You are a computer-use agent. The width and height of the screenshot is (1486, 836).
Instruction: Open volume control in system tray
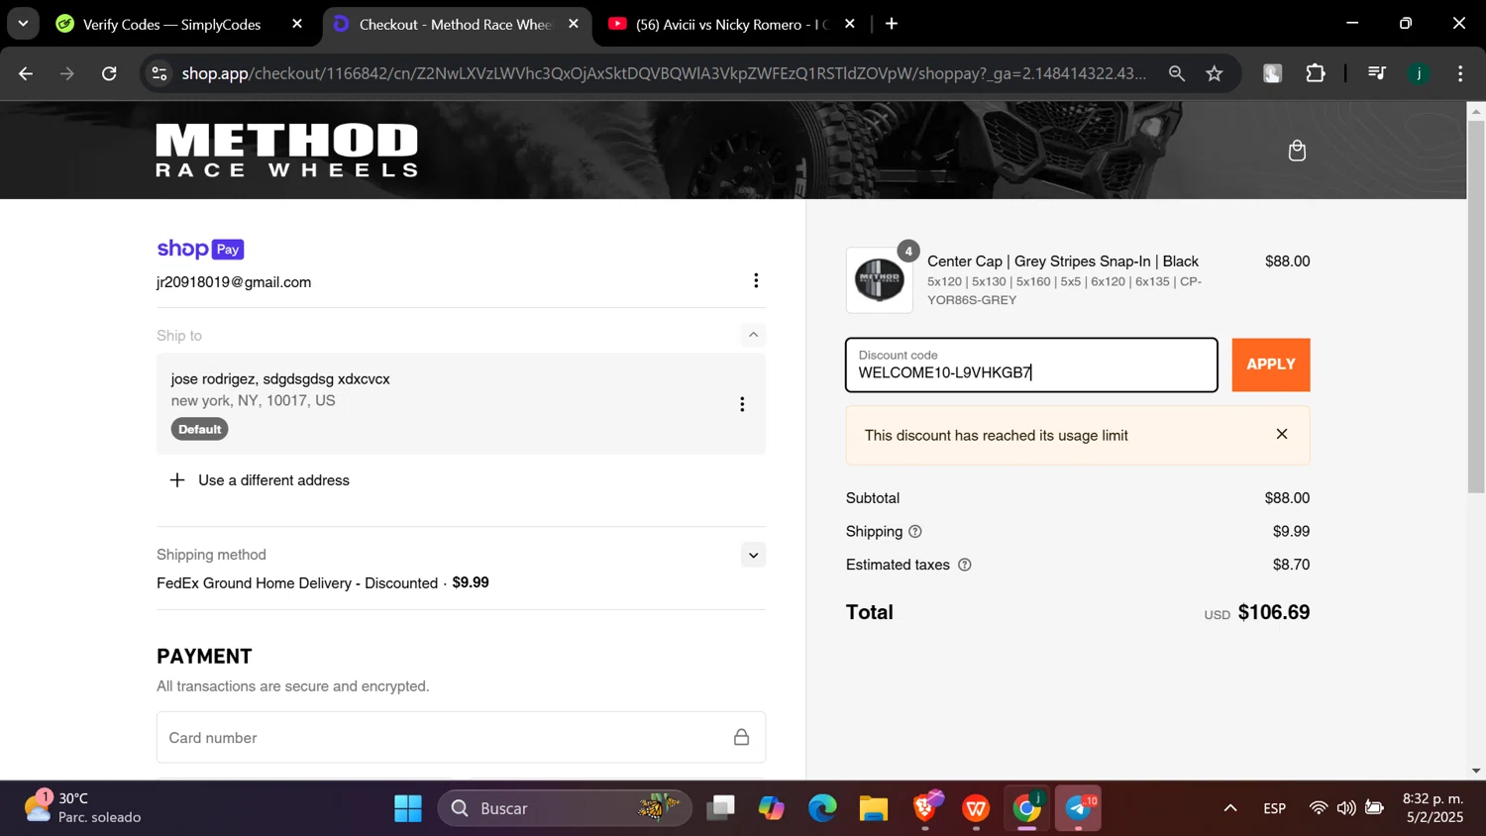pyautogui.click(x=1345, y=808)
